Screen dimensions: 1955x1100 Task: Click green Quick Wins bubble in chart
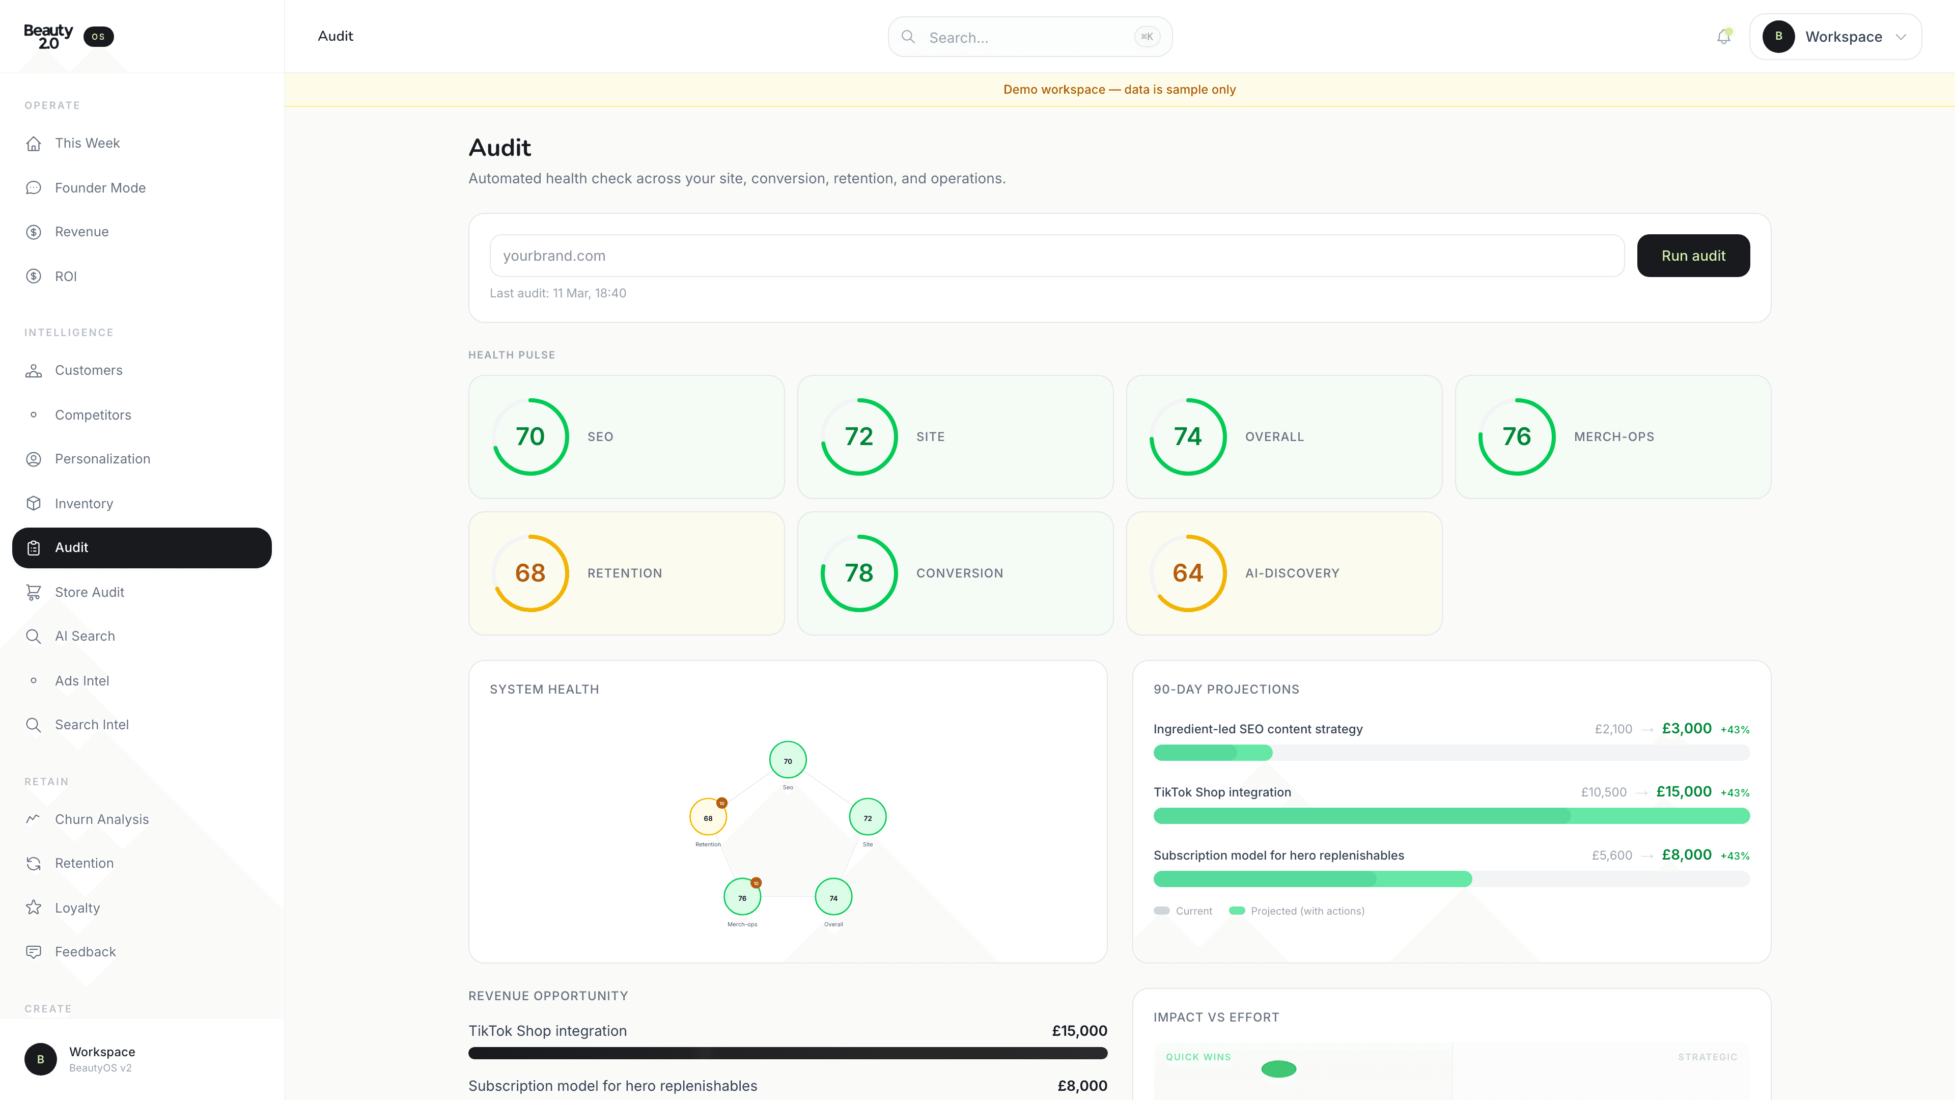[1279, 1069]
